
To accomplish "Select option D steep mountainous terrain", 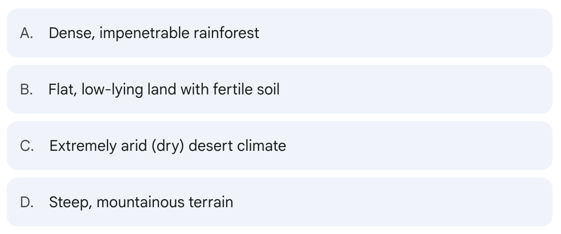I will click(280, 202).
